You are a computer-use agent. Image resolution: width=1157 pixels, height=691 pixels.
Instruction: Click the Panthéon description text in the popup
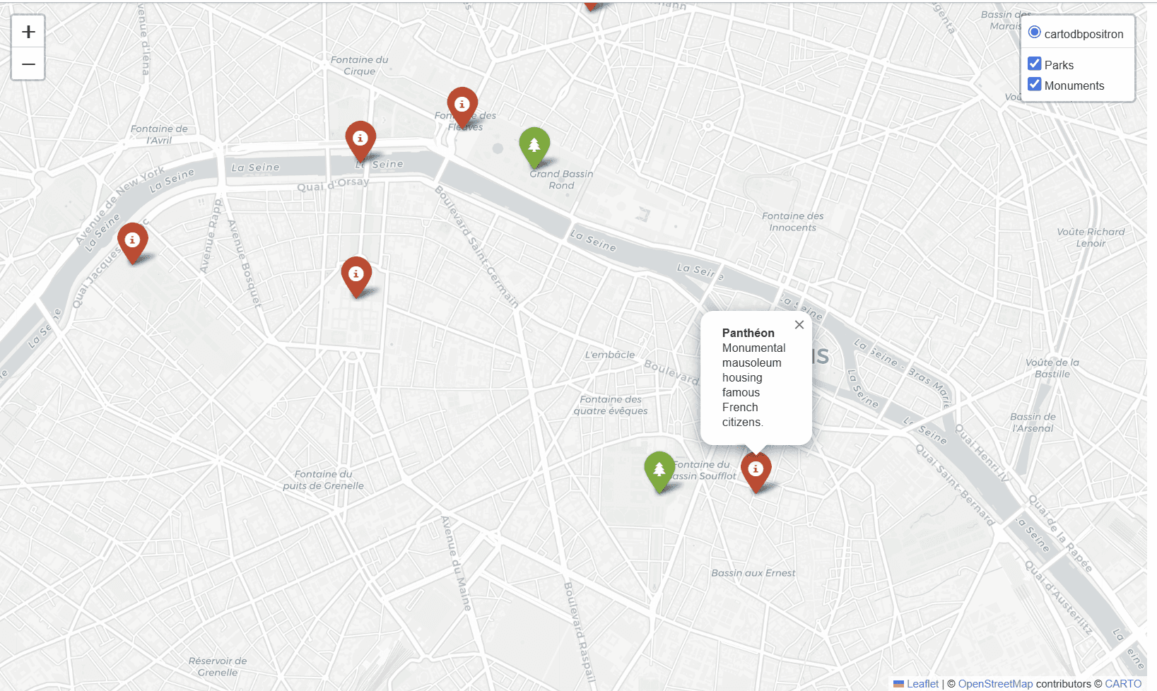pos(753,385)
